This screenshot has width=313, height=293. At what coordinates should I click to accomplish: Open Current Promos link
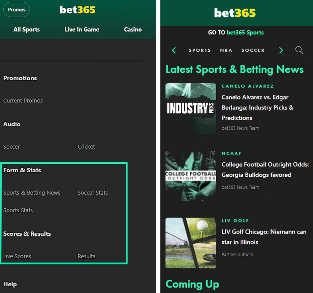[x=23, y=101]
